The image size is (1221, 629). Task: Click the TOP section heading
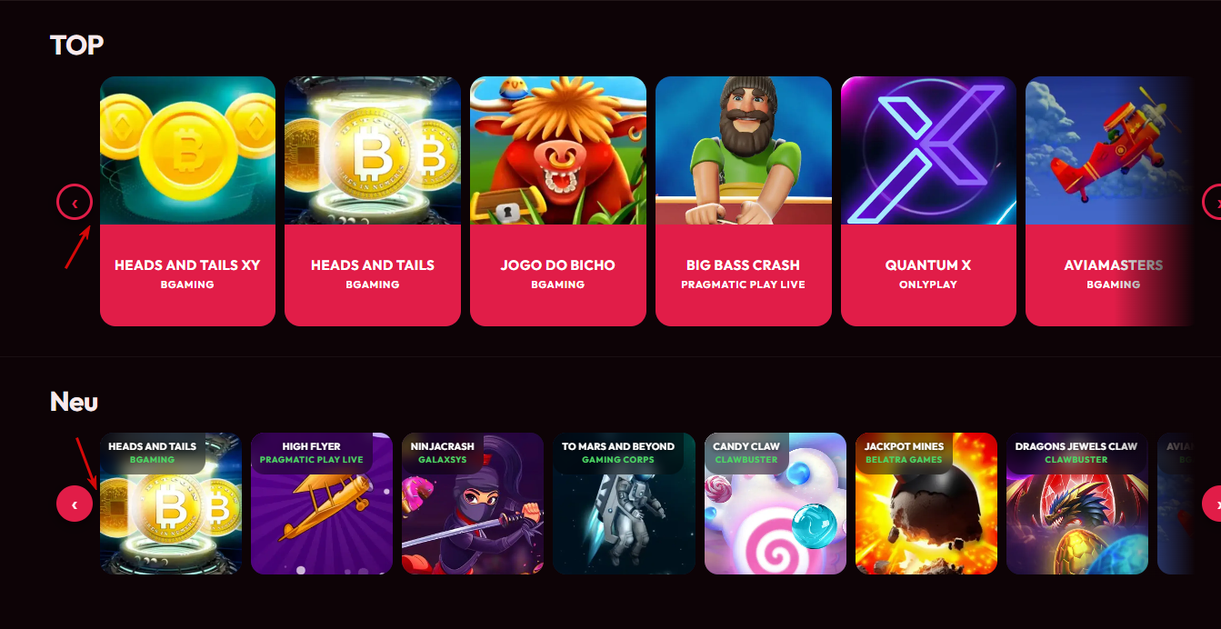[x=77, y=45]
